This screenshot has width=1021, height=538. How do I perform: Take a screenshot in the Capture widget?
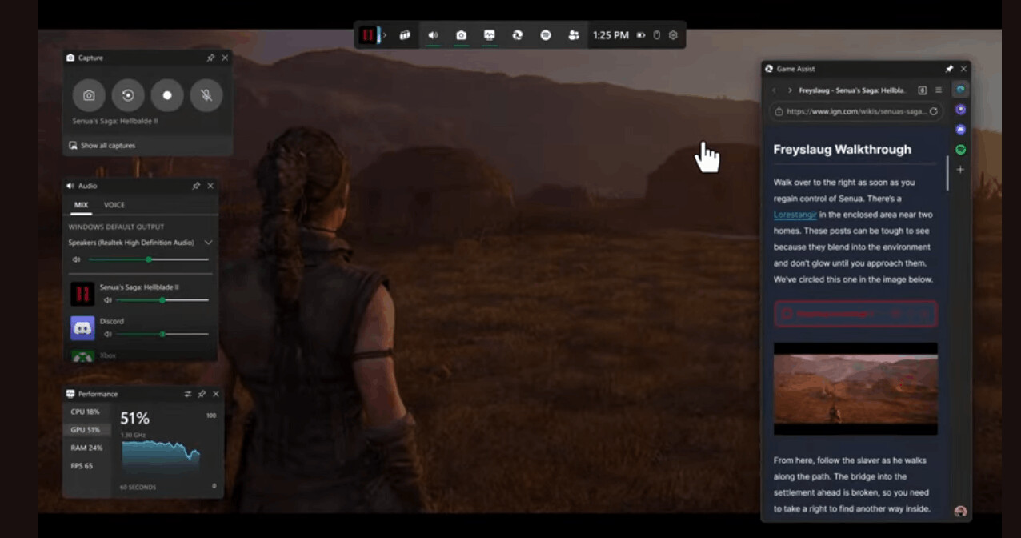click(x=89, y=95)
